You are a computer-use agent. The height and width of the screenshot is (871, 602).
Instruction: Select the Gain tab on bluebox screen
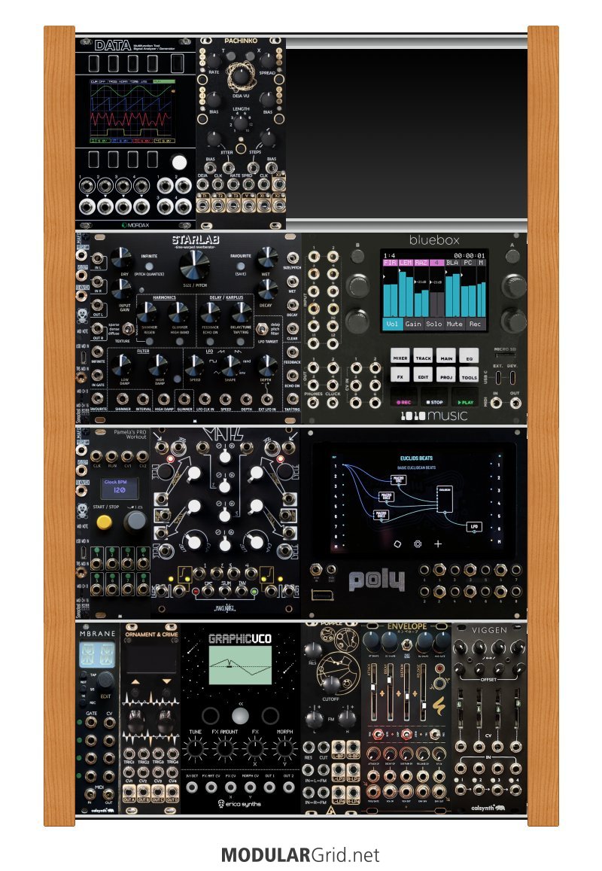pyautogui.click(x=413, y=324)
